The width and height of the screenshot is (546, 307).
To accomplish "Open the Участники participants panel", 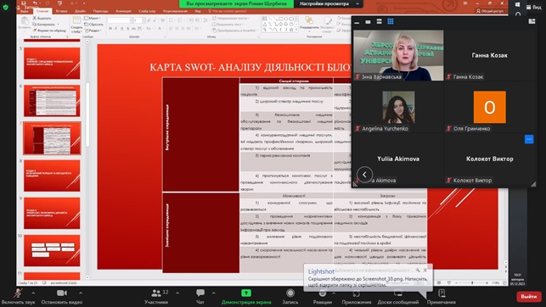I will [156, 293].
